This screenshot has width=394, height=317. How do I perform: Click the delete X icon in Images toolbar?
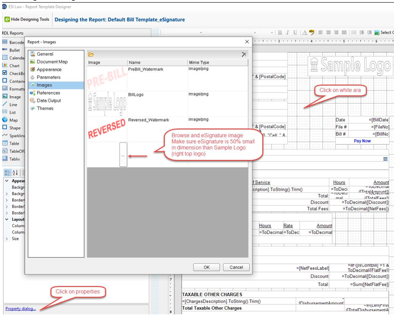click(x=244, y=54)
